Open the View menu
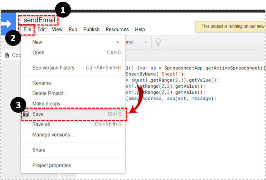The width and height of the screenshot is (266, 180). click(57, 30)
